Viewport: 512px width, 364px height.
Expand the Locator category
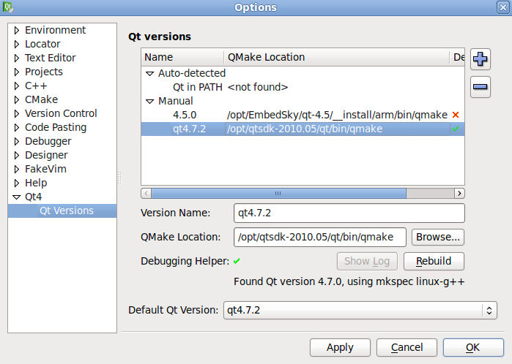[x=17, y=44]
